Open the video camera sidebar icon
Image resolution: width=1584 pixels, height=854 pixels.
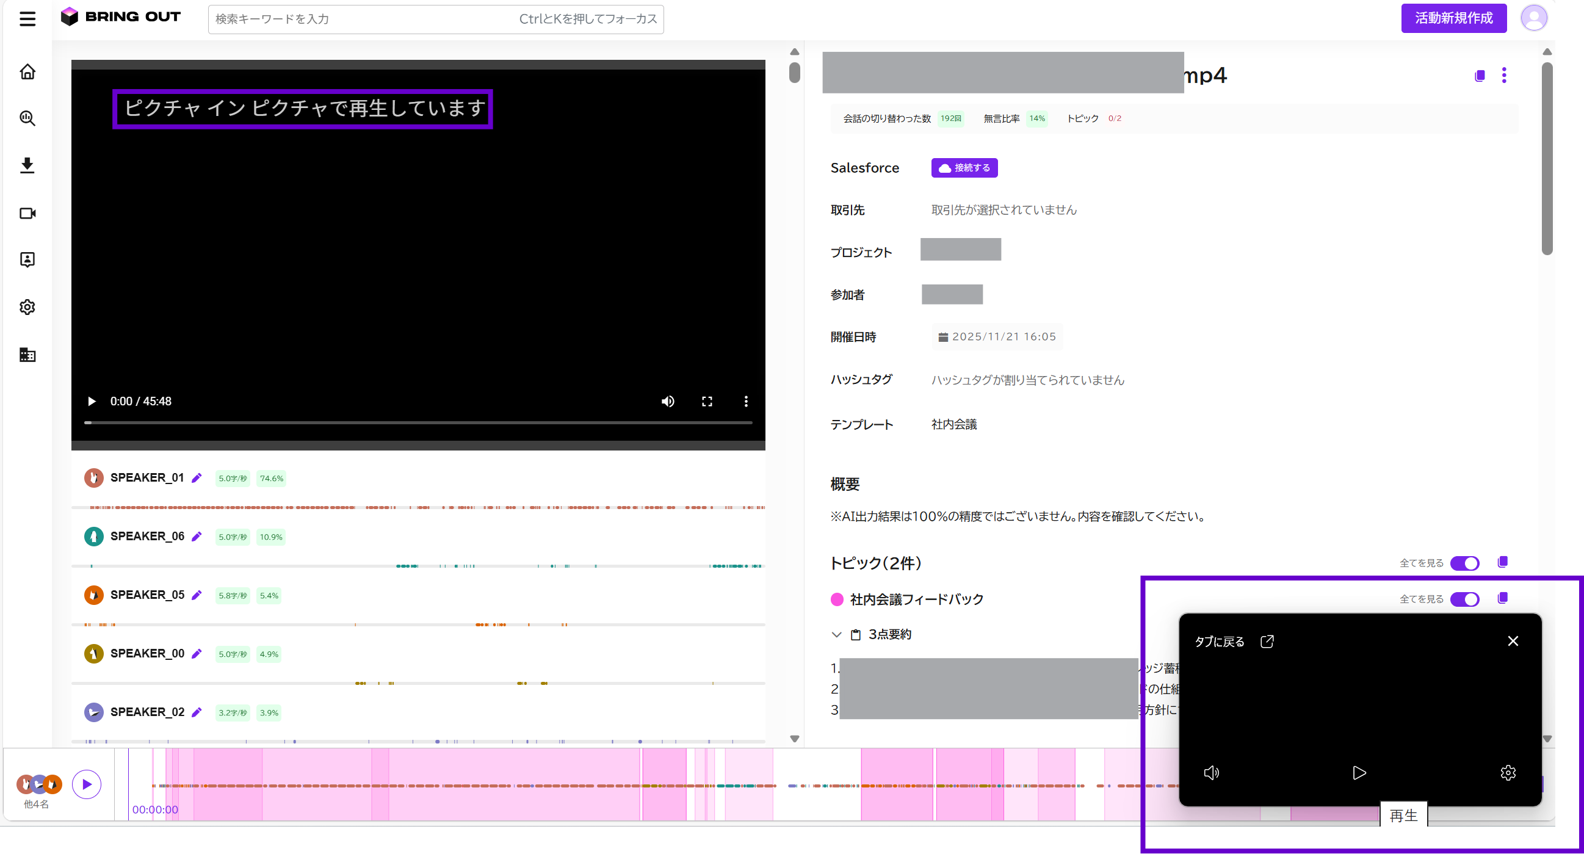(x=27, y=213)
